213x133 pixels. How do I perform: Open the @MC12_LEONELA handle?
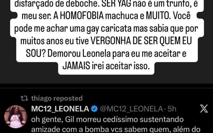pyautogui.click(x=132, y=109)
